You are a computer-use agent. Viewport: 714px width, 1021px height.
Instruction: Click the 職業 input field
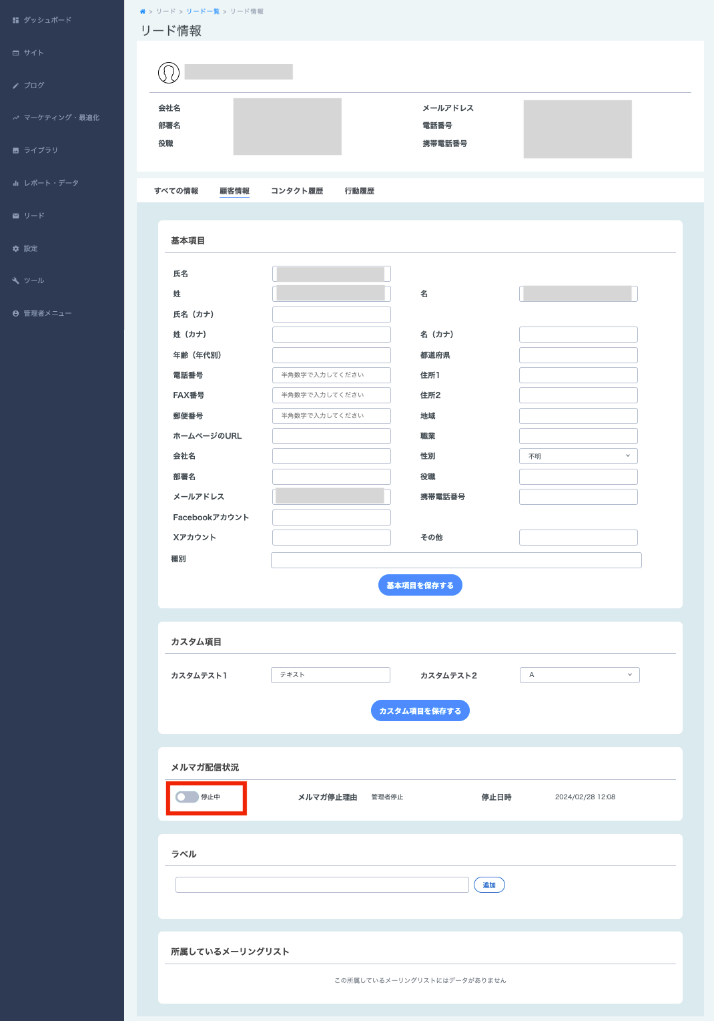pyautogui.click(x=579, y=436)
